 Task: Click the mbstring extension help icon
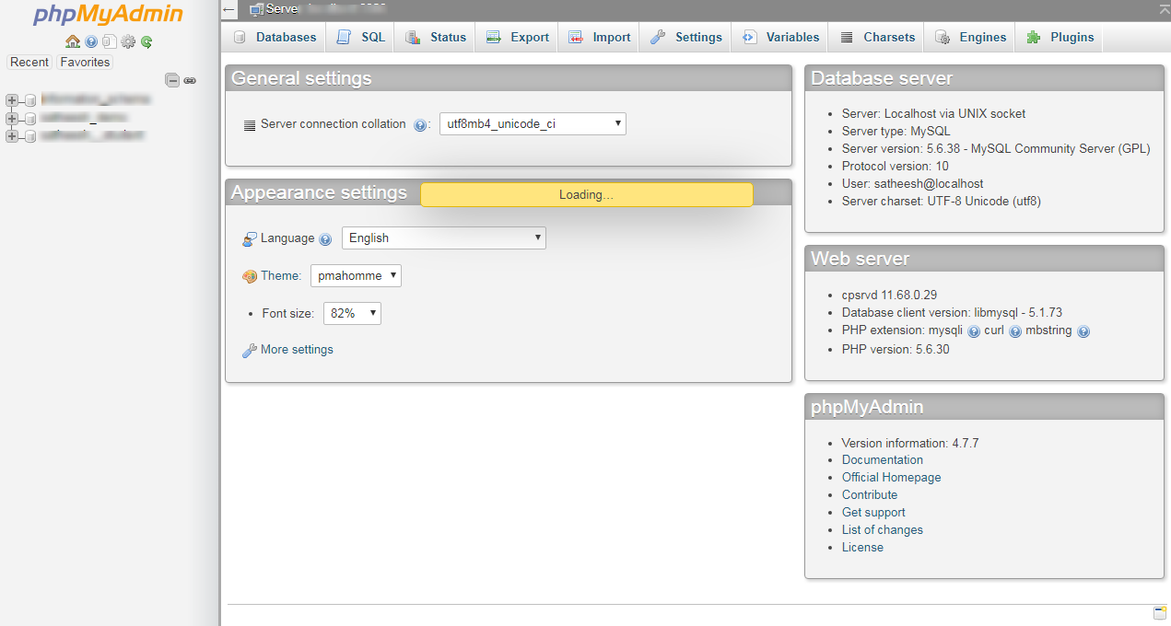pyautogui.click(x=1083, y=331)
